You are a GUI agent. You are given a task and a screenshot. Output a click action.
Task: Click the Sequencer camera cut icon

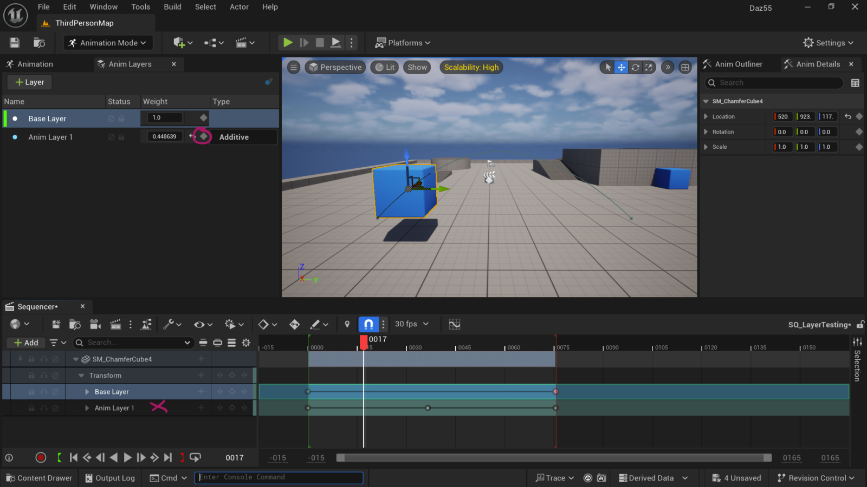point(95,324)
